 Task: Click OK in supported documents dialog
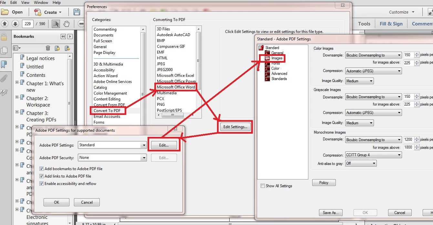[57, 202]
